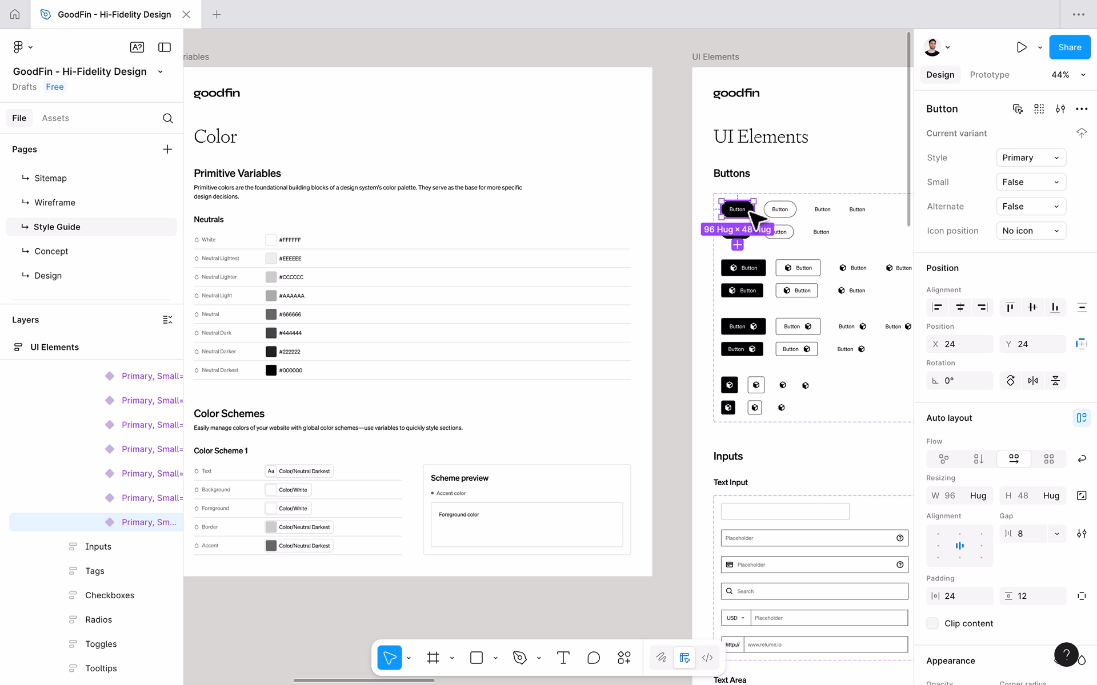1097x685 pixels.
Task: Add a new page with plus icon
Action: (x=167, y=149)
